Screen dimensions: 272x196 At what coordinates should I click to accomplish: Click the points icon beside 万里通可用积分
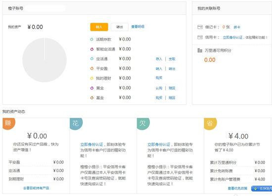pos(200,50)
